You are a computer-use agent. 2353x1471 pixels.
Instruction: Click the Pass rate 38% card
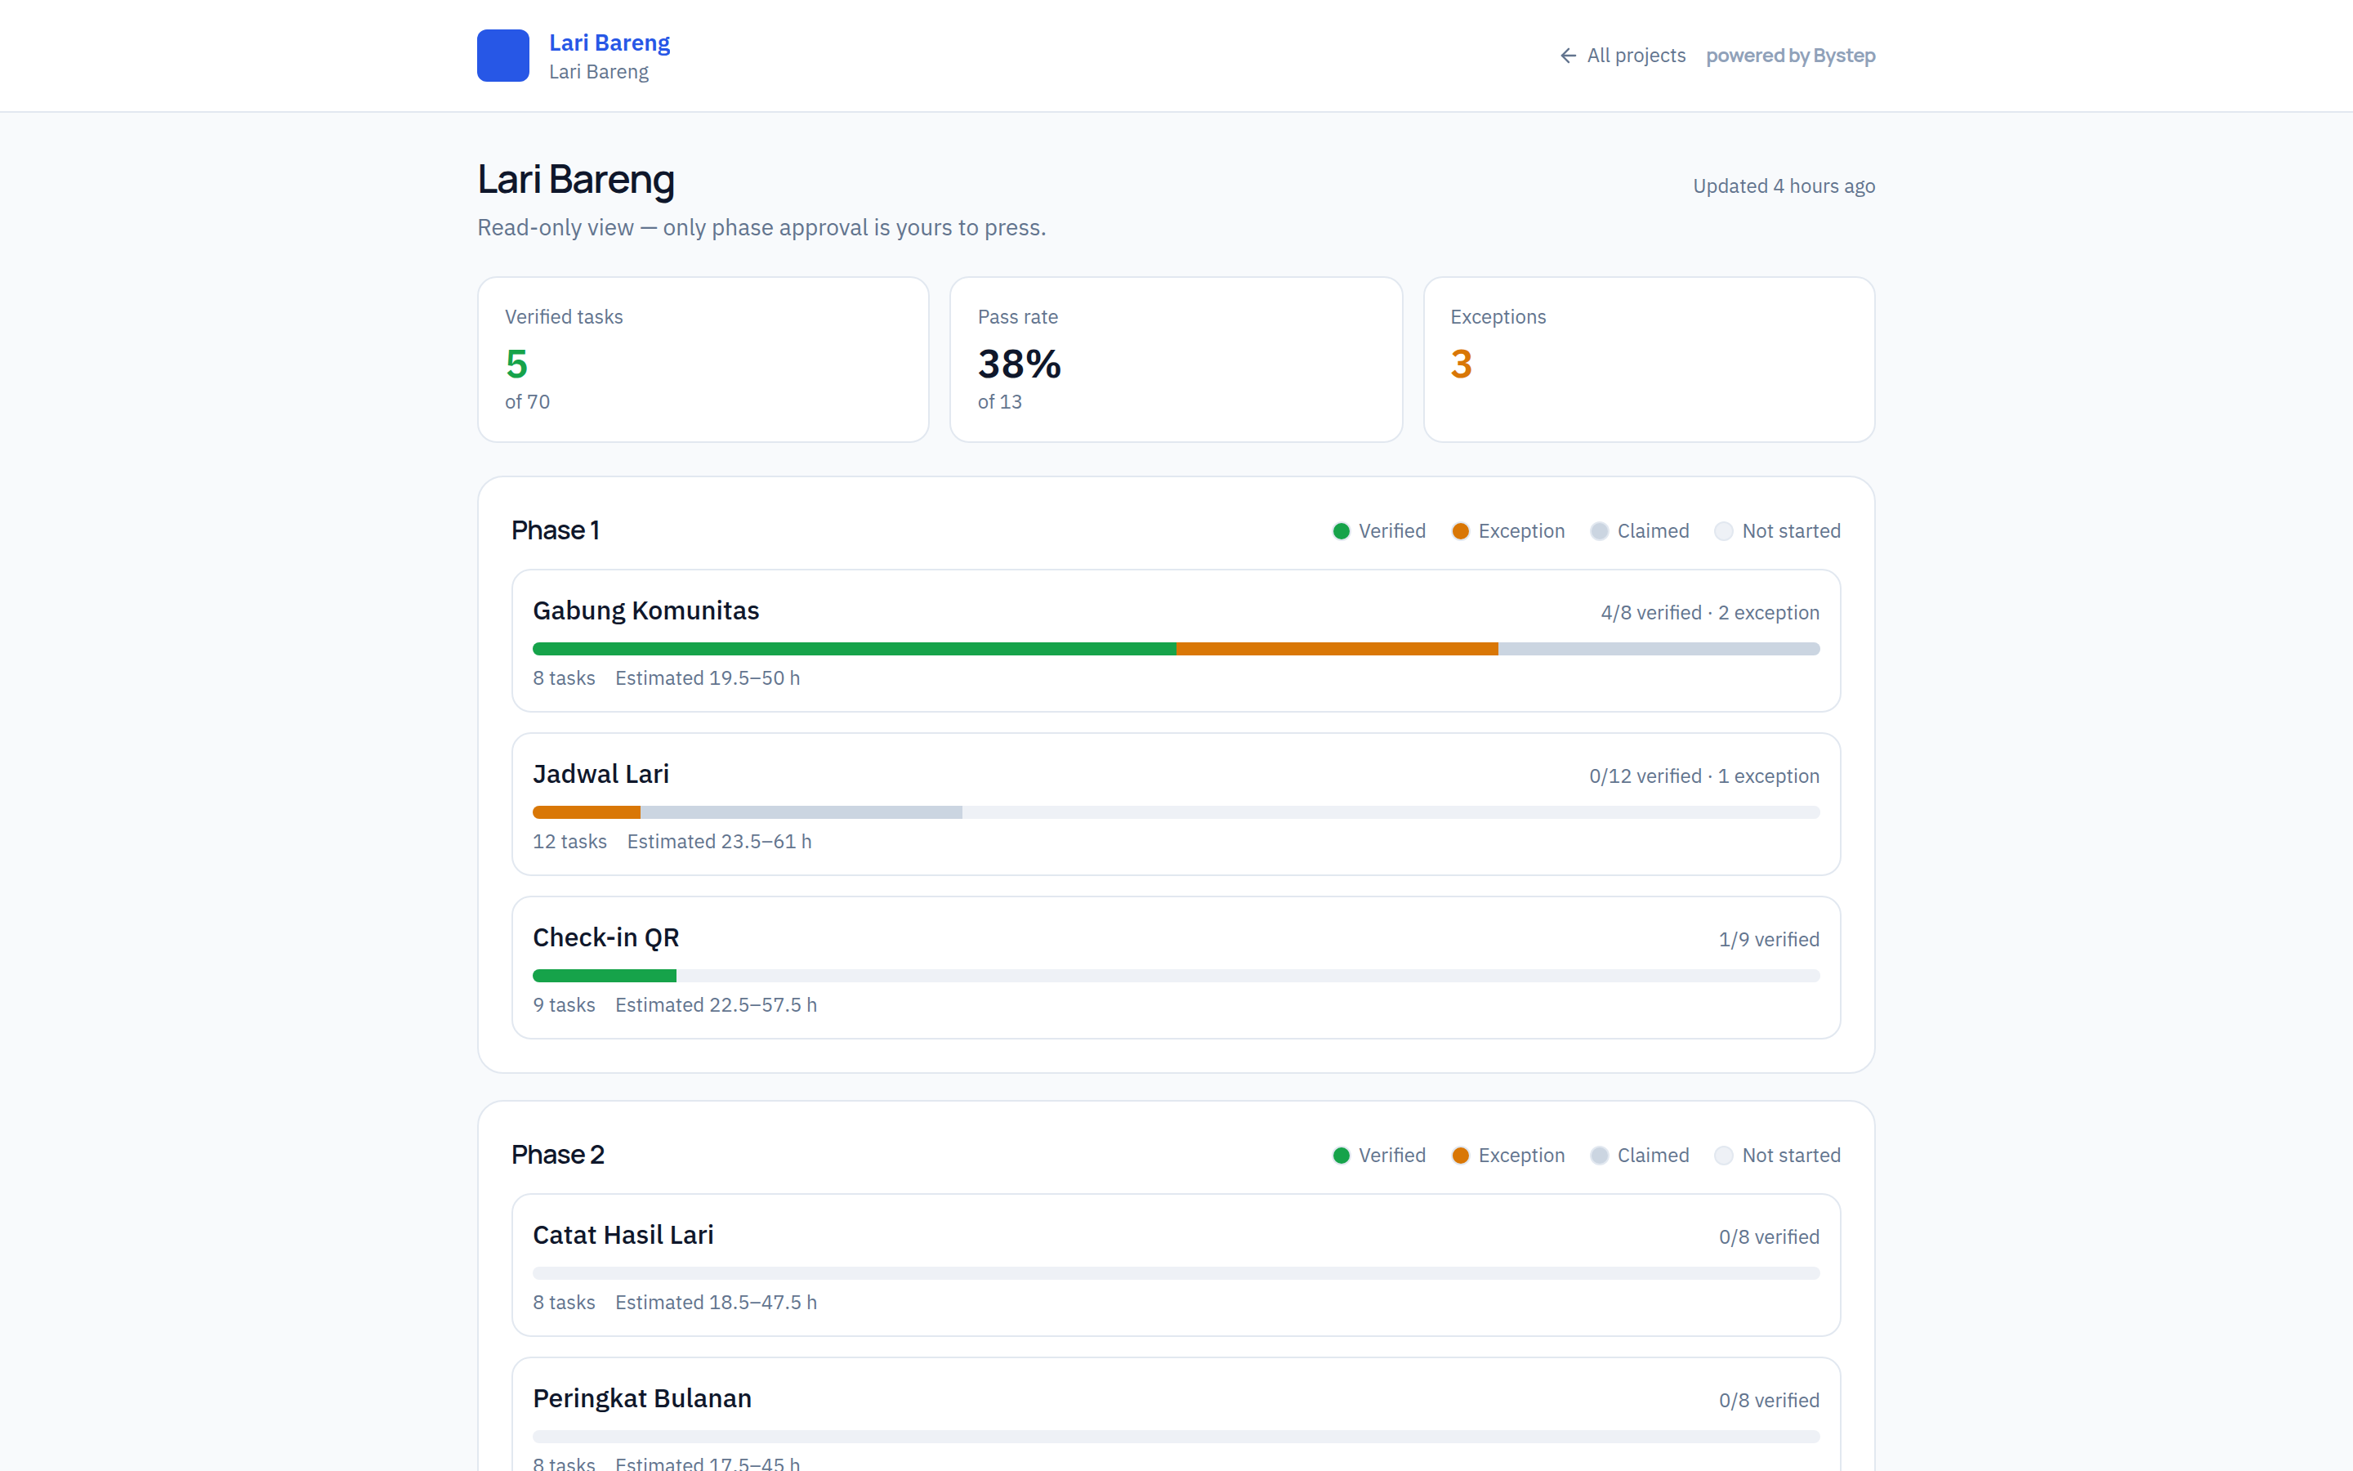(x=1176, y=360)
